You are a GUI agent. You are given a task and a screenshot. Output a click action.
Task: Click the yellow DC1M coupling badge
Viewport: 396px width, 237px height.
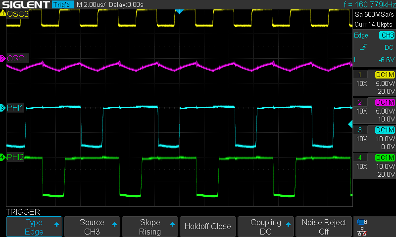click(x=385, y=75)
